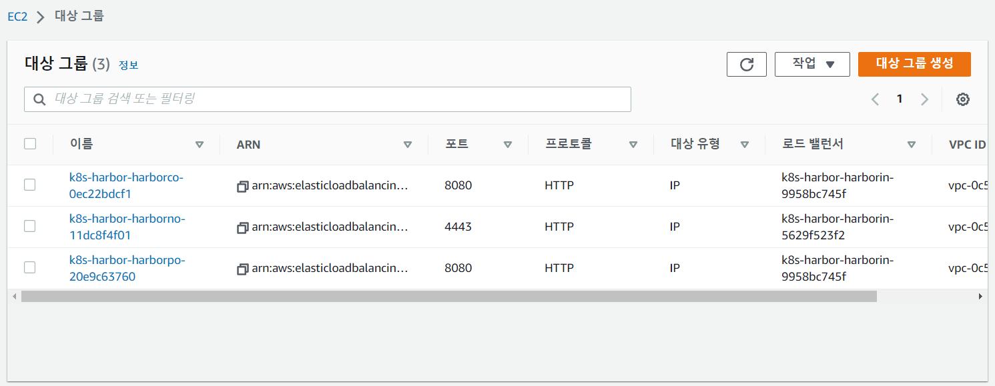Copy ARN of k8s-harbor-harborco-0ec22bdcf1 row
Viewport: 995px width, 386px height.
(243, 187)
